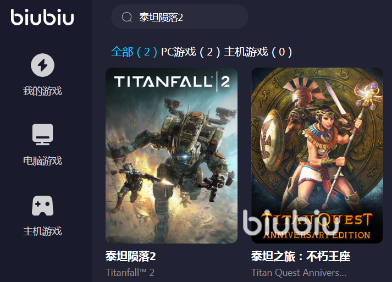Switch to the PC游戏 (2) tab
392x282 pixels.
pyautogui.click(x=190, y=52)
